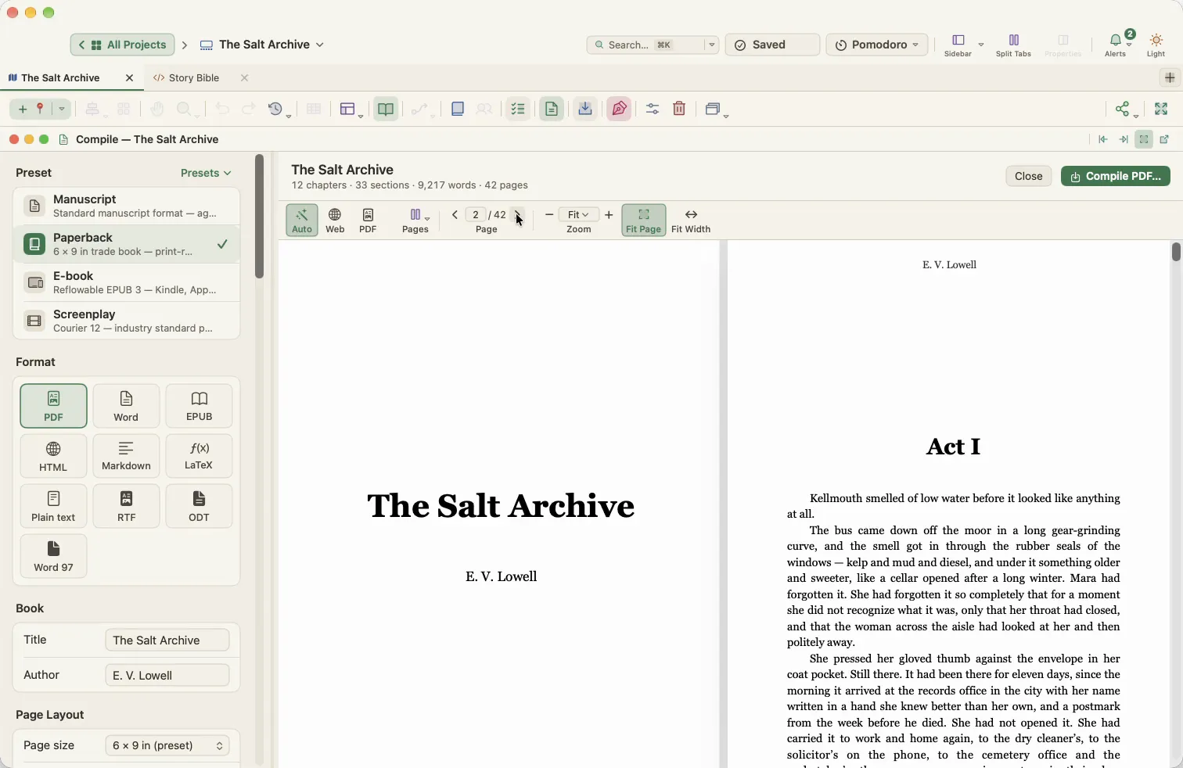Click the expand arrows fullscreen icon
The image size is (1183, 768).
[1161, 109]
